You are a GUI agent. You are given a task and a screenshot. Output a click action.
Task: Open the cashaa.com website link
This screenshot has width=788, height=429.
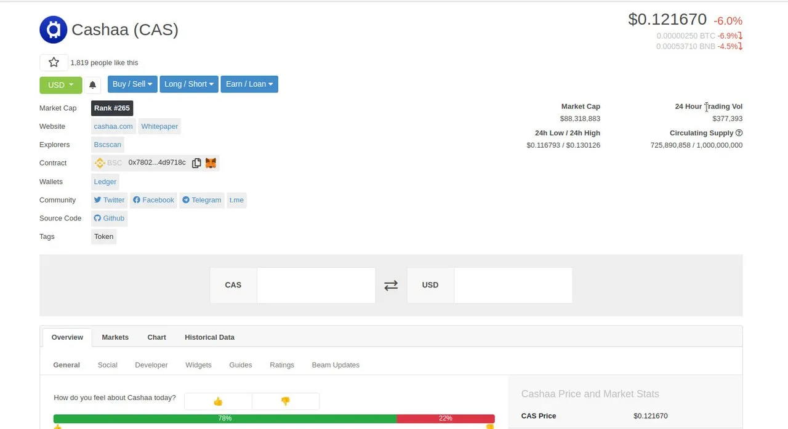point(113,126)
